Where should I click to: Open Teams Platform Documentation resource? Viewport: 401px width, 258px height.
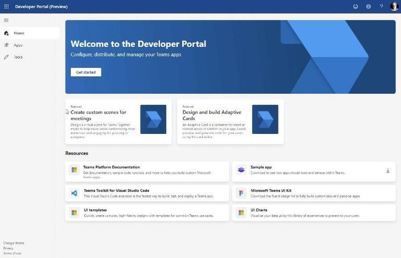147,171
